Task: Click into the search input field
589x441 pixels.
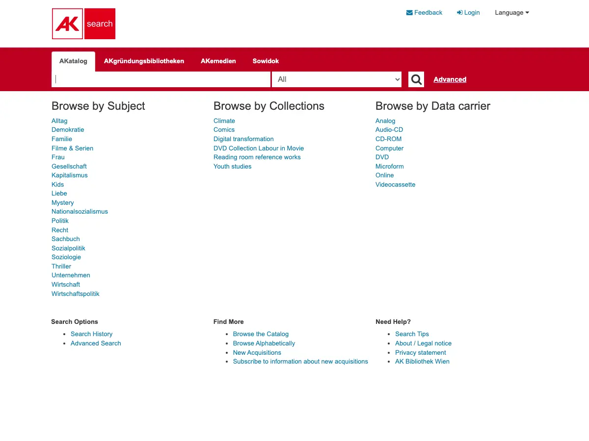Action: [161, 79]
